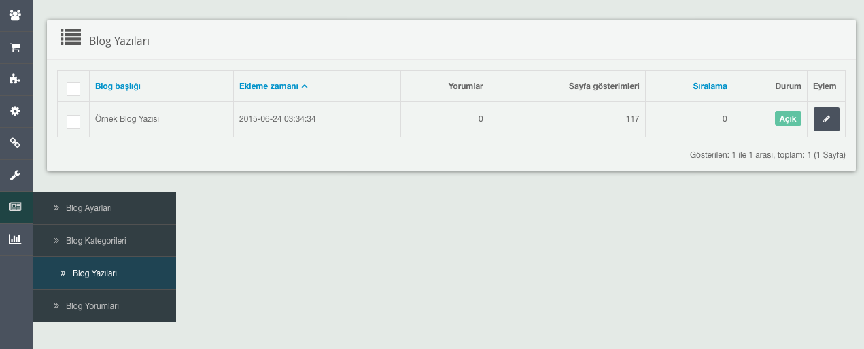
Task: Open the customers users icon in sidebar
Action: [15, 15]
